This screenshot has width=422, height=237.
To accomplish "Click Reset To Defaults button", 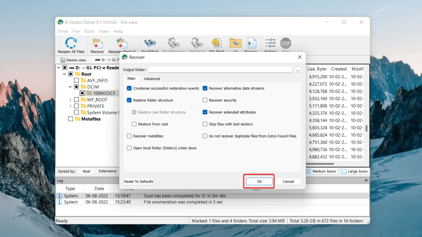I will click(x=139, y=181).
